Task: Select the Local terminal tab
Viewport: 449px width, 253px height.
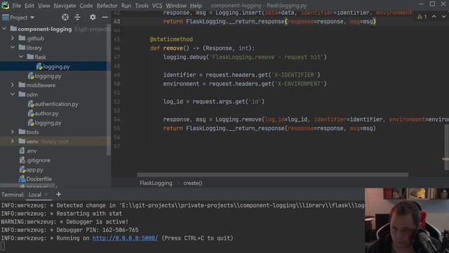Action: pyautogui.click(x=35, y=195)
